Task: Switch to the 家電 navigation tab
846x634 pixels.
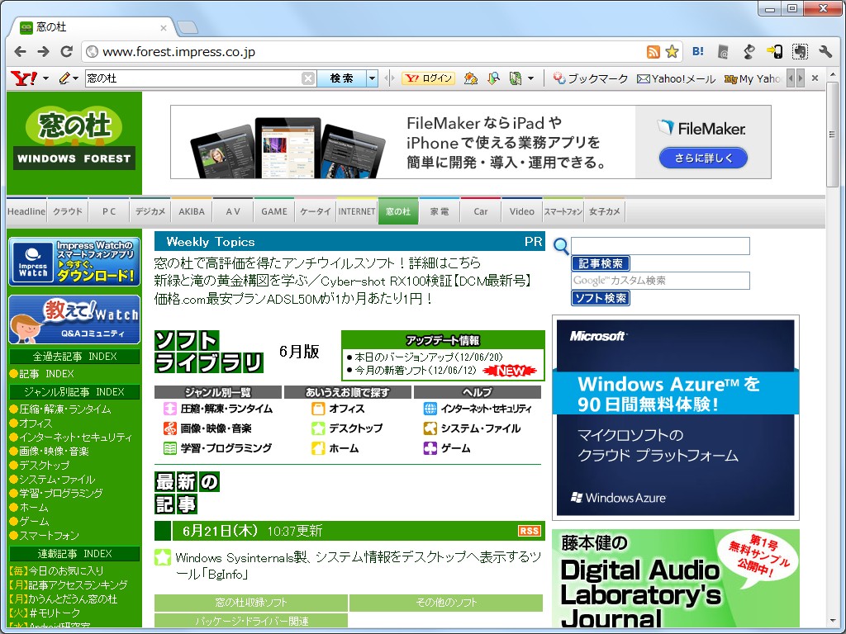Action: [440, 211]
